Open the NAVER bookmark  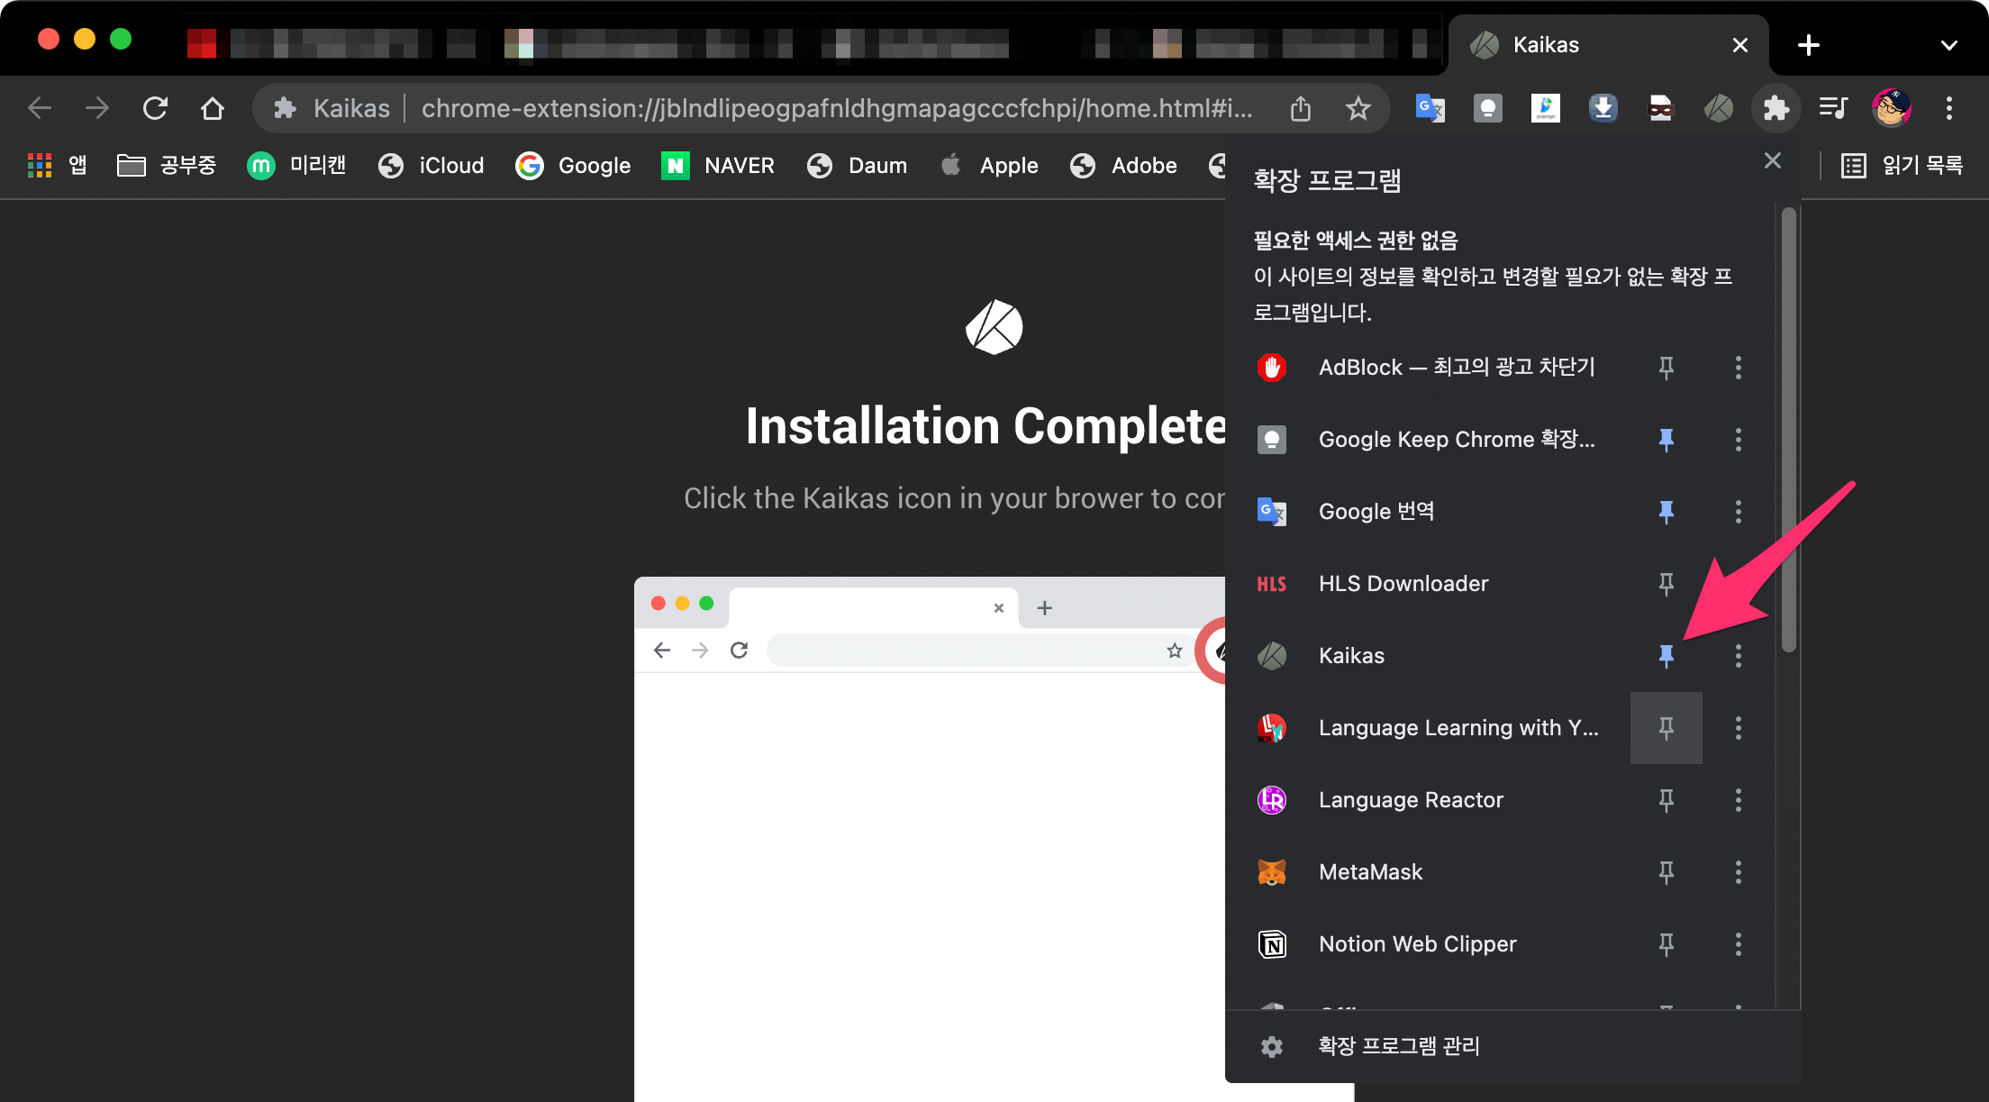pyautogui.click(x=718, y=166)
